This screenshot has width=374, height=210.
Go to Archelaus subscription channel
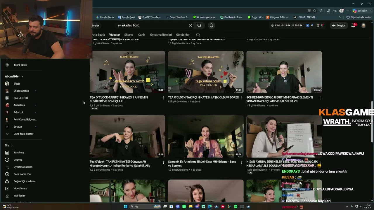point(19,105)
